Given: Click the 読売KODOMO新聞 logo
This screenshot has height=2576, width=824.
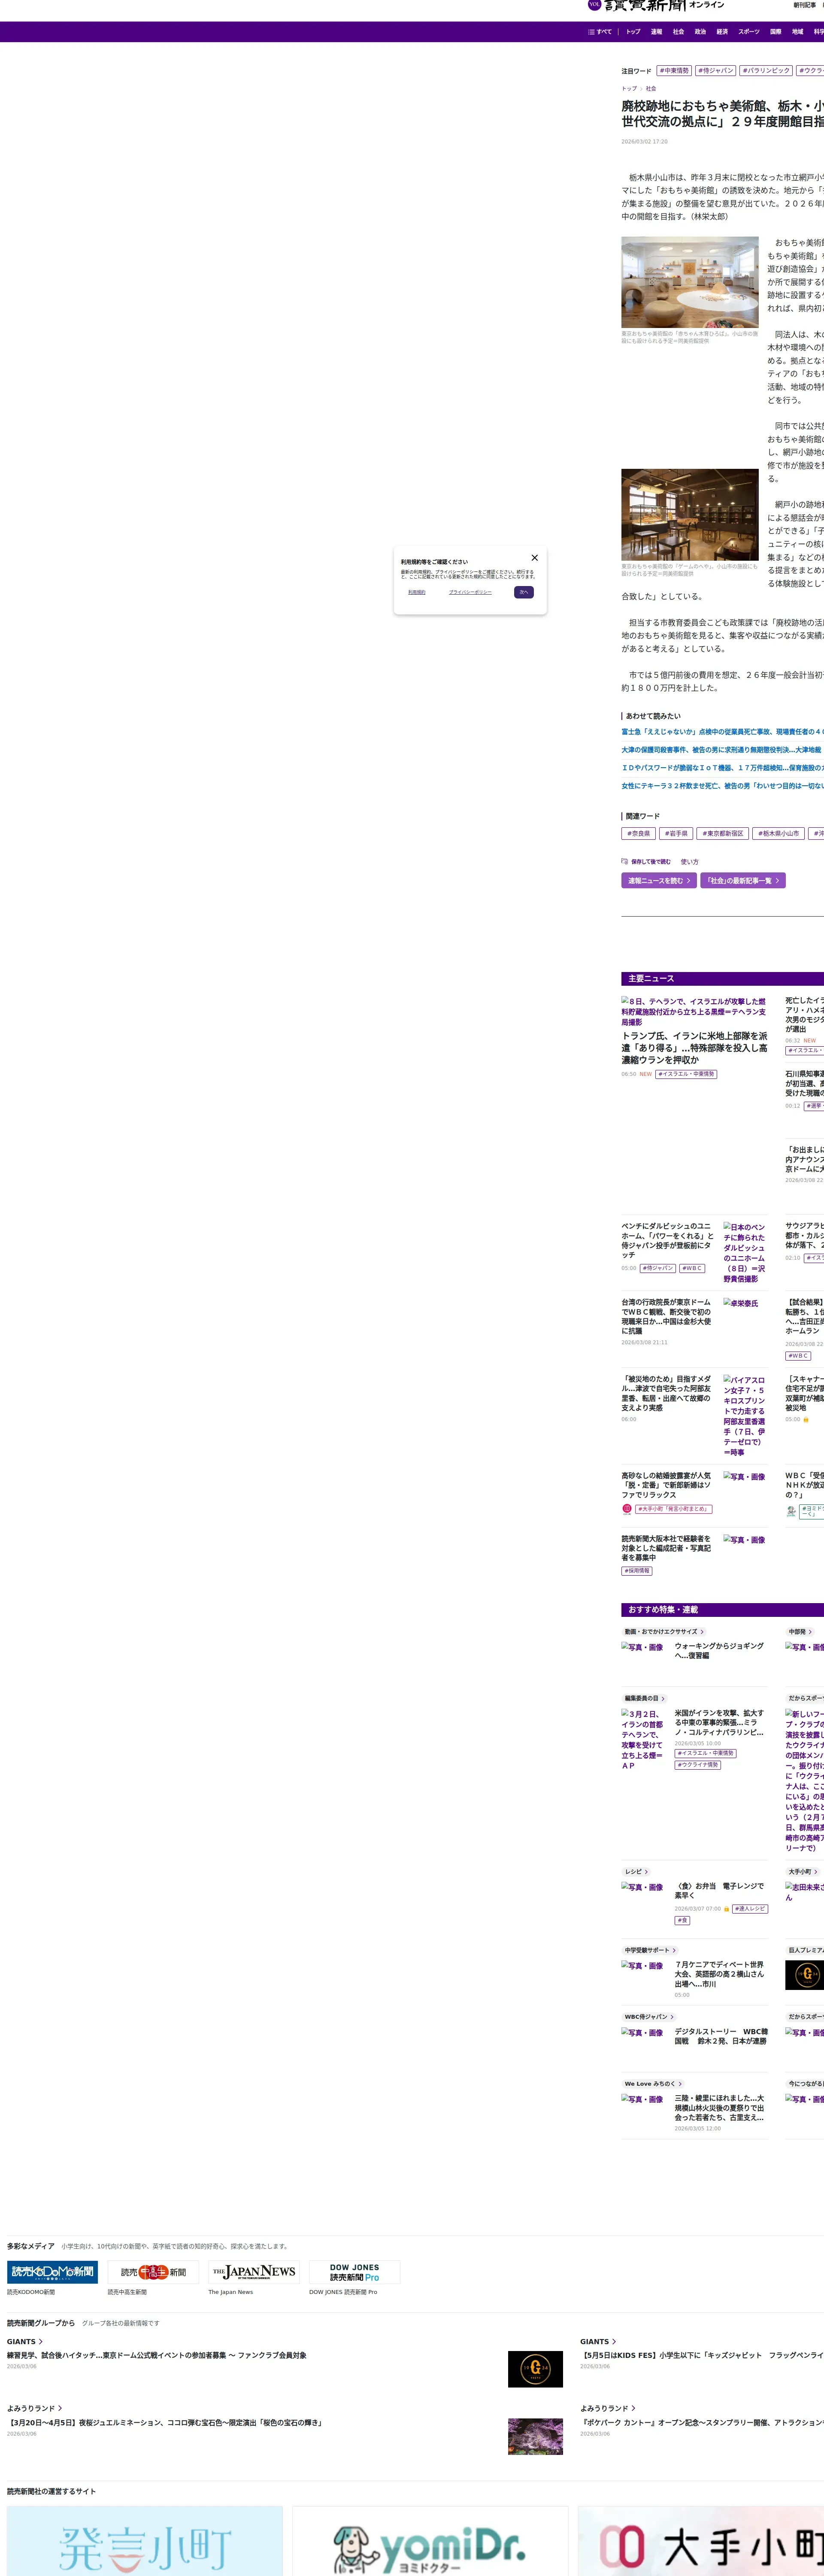Looking at the screenshot, I should point(52,2272).
